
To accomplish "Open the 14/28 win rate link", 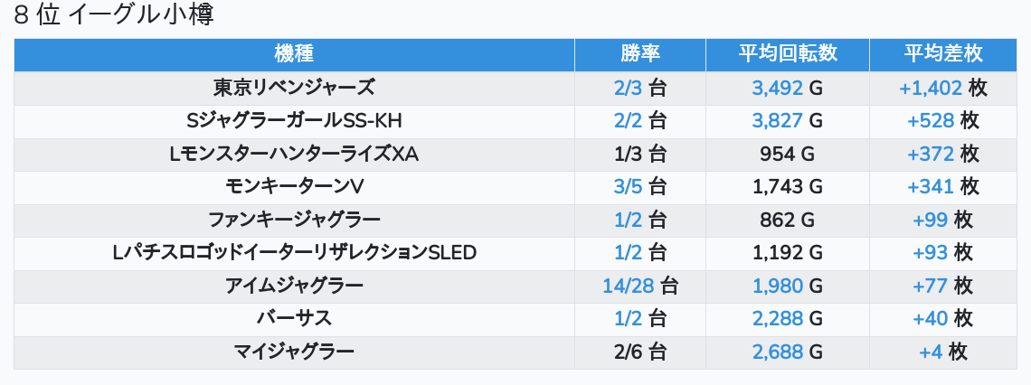I will (629, 286).
